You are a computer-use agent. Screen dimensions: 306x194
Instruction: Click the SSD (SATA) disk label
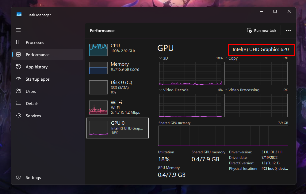click(x=120, y=88)
